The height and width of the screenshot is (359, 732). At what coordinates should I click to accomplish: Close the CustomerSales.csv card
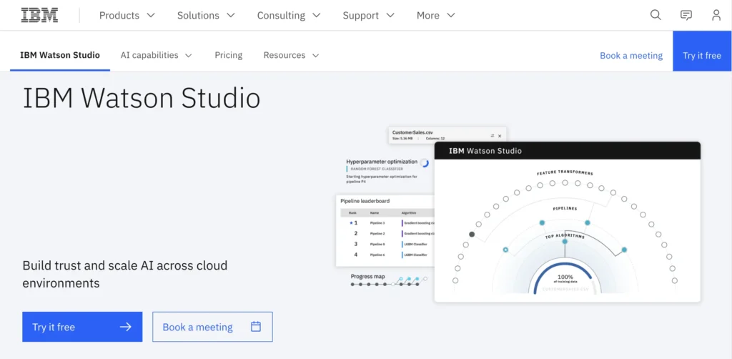500,136
